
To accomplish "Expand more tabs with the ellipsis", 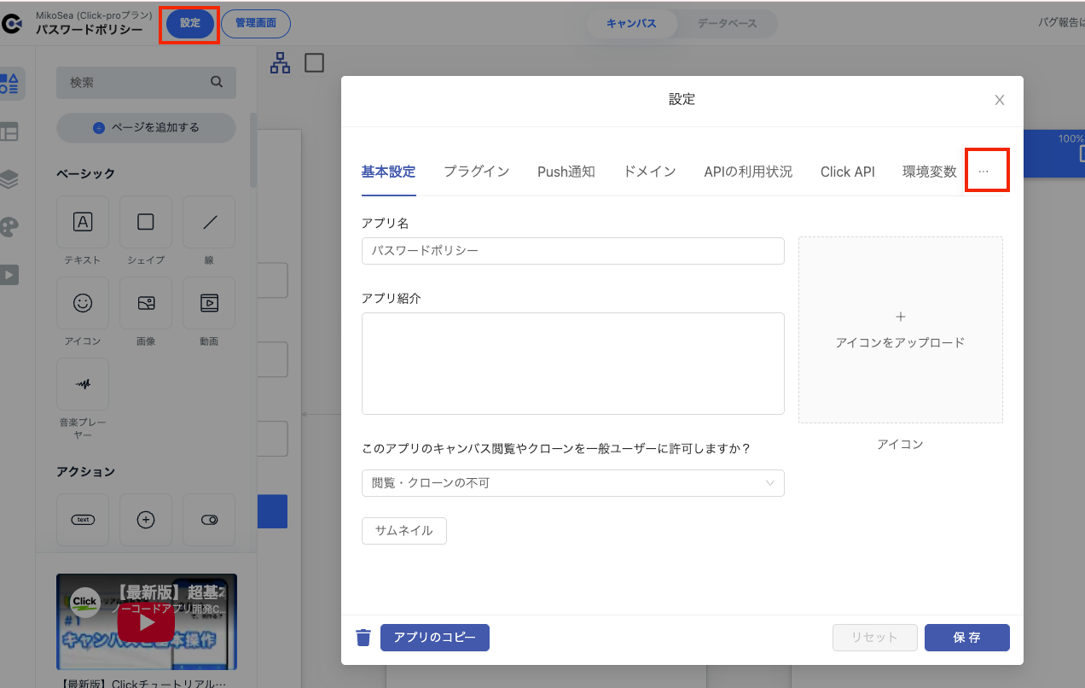I will pos(983,172).
